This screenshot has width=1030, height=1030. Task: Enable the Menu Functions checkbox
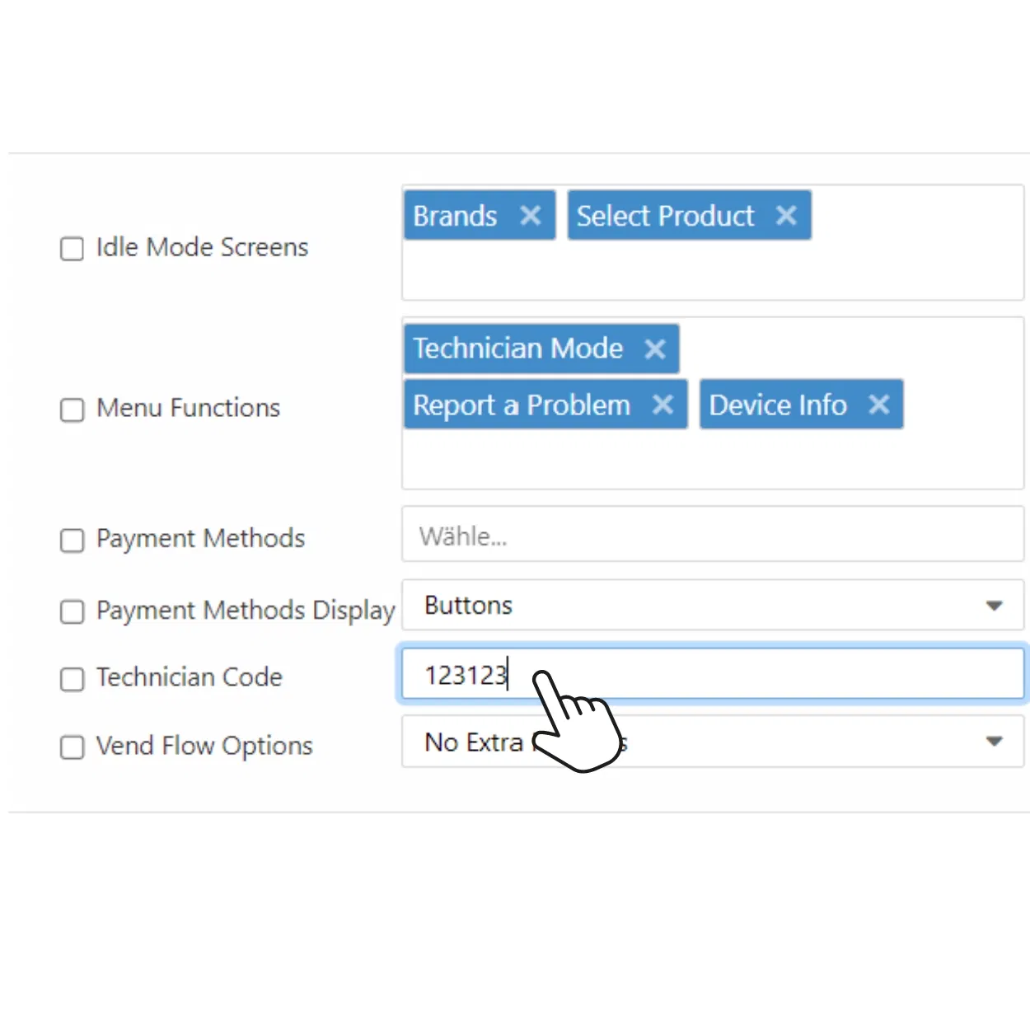(73, 410)
